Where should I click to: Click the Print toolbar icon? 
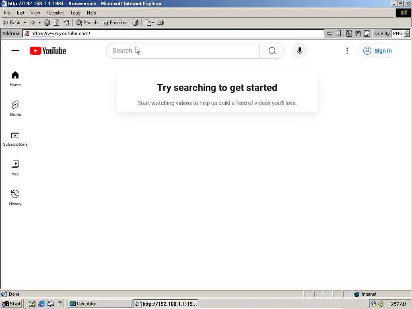click(x=161, y=23)
